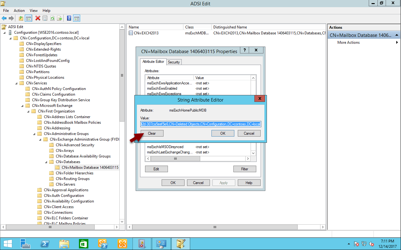
Task: Click the attribute list horizontal scrollbar thumb
Action: (175, 159)
